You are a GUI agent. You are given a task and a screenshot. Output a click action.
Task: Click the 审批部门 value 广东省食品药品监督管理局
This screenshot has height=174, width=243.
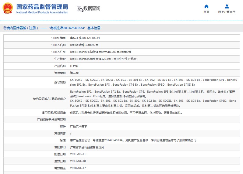coord(87,147)
